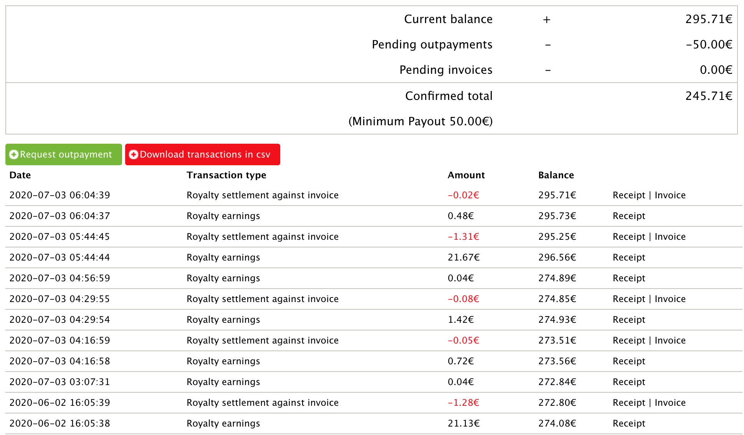The width and height of the screenshot is (744, 435).
Task: Click the -1.28€ amount cell
Action: (x=463, y=403)
